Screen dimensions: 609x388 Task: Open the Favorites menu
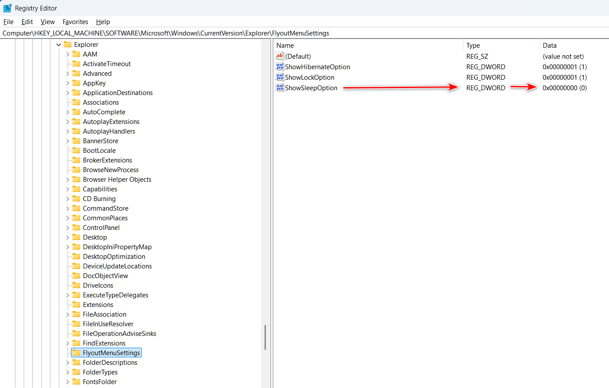click(75, 22)
